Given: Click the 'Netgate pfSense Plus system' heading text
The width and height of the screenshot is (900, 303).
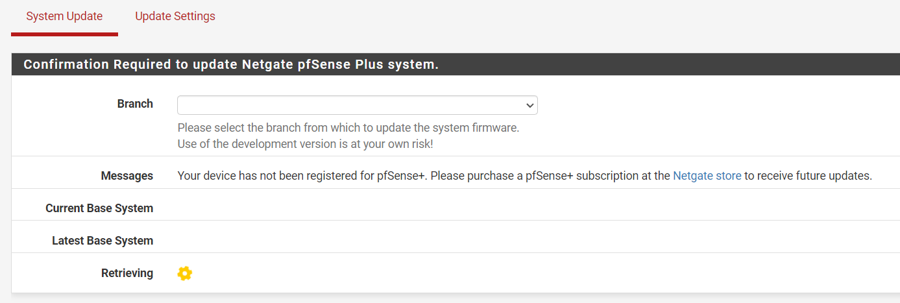Looking at the screenshot, I should point(341,65).
